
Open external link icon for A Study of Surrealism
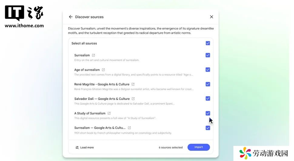click(109, 113)
